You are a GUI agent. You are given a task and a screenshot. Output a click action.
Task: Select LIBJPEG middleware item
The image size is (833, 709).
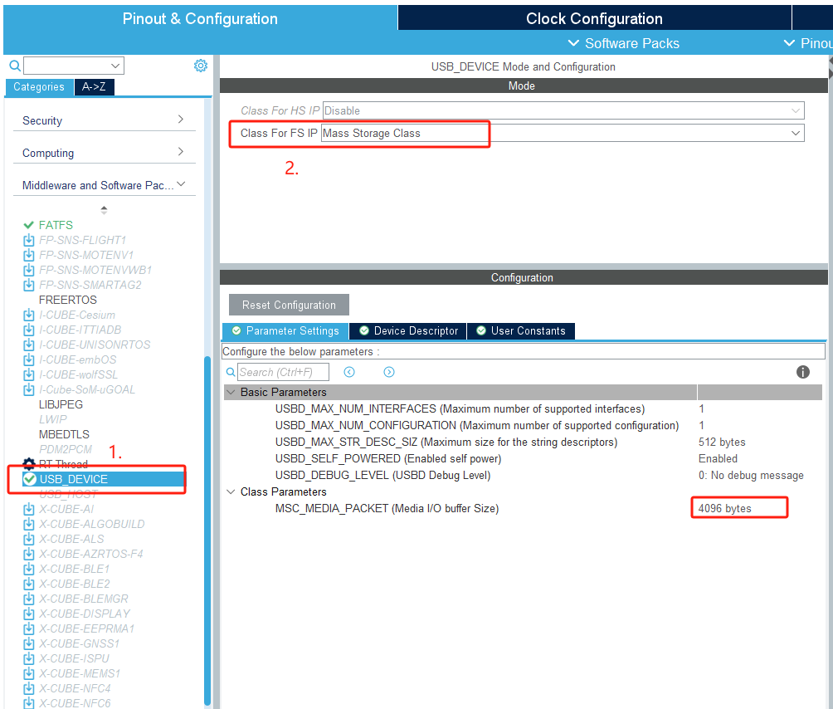pos(61,404)
